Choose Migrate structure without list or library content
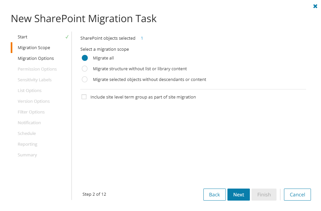Viewport: 321px width, 211px height. coord(85,69)
